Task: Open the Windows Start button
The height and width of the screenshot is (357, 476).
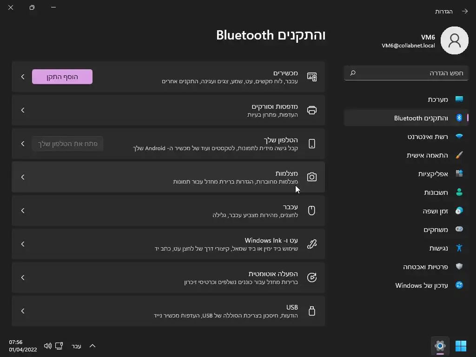Action: coord(461,346)
